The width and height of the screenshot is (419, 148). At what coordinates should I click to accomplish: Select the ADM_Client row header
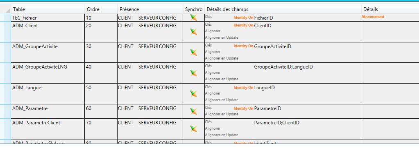5,32
